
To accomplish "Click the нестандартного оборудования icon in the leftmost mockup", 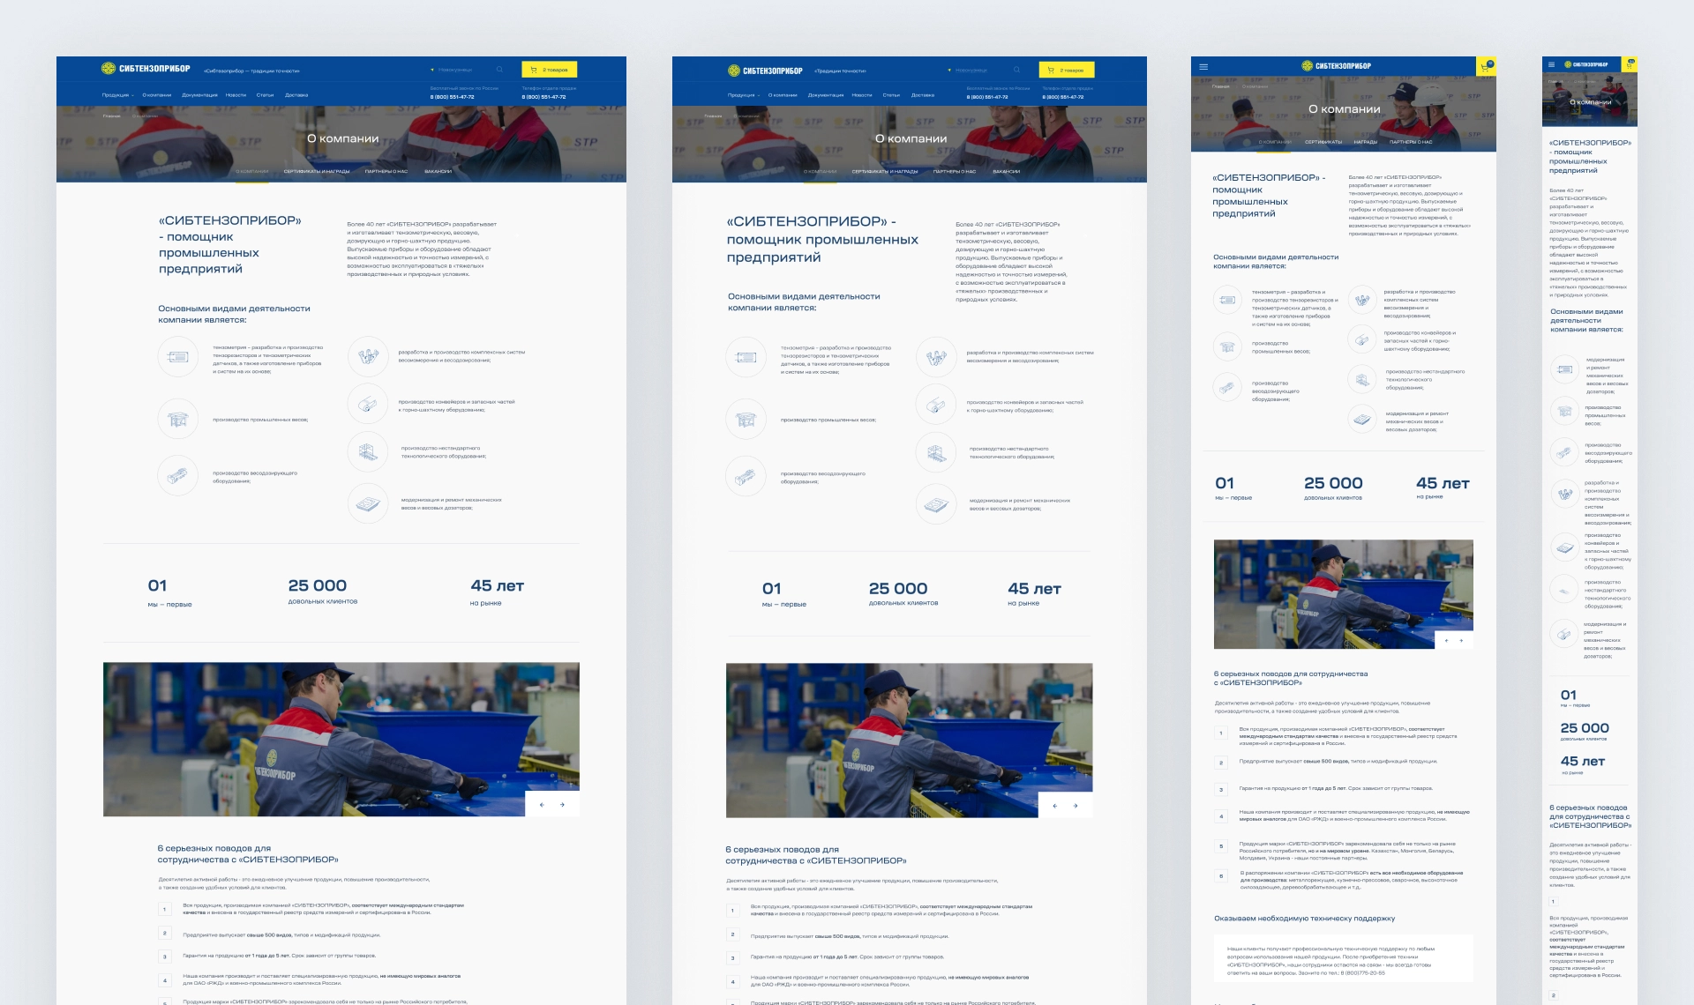I will pos(368,452).
